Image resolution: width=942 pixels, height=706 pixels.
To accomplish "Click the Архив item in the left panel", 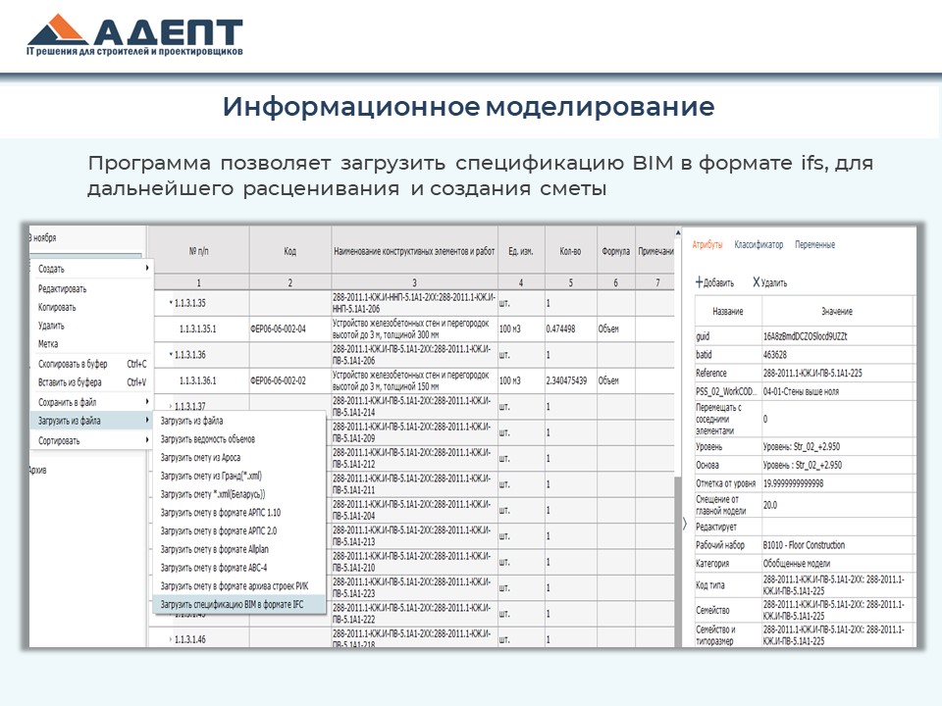I will 37,470.
